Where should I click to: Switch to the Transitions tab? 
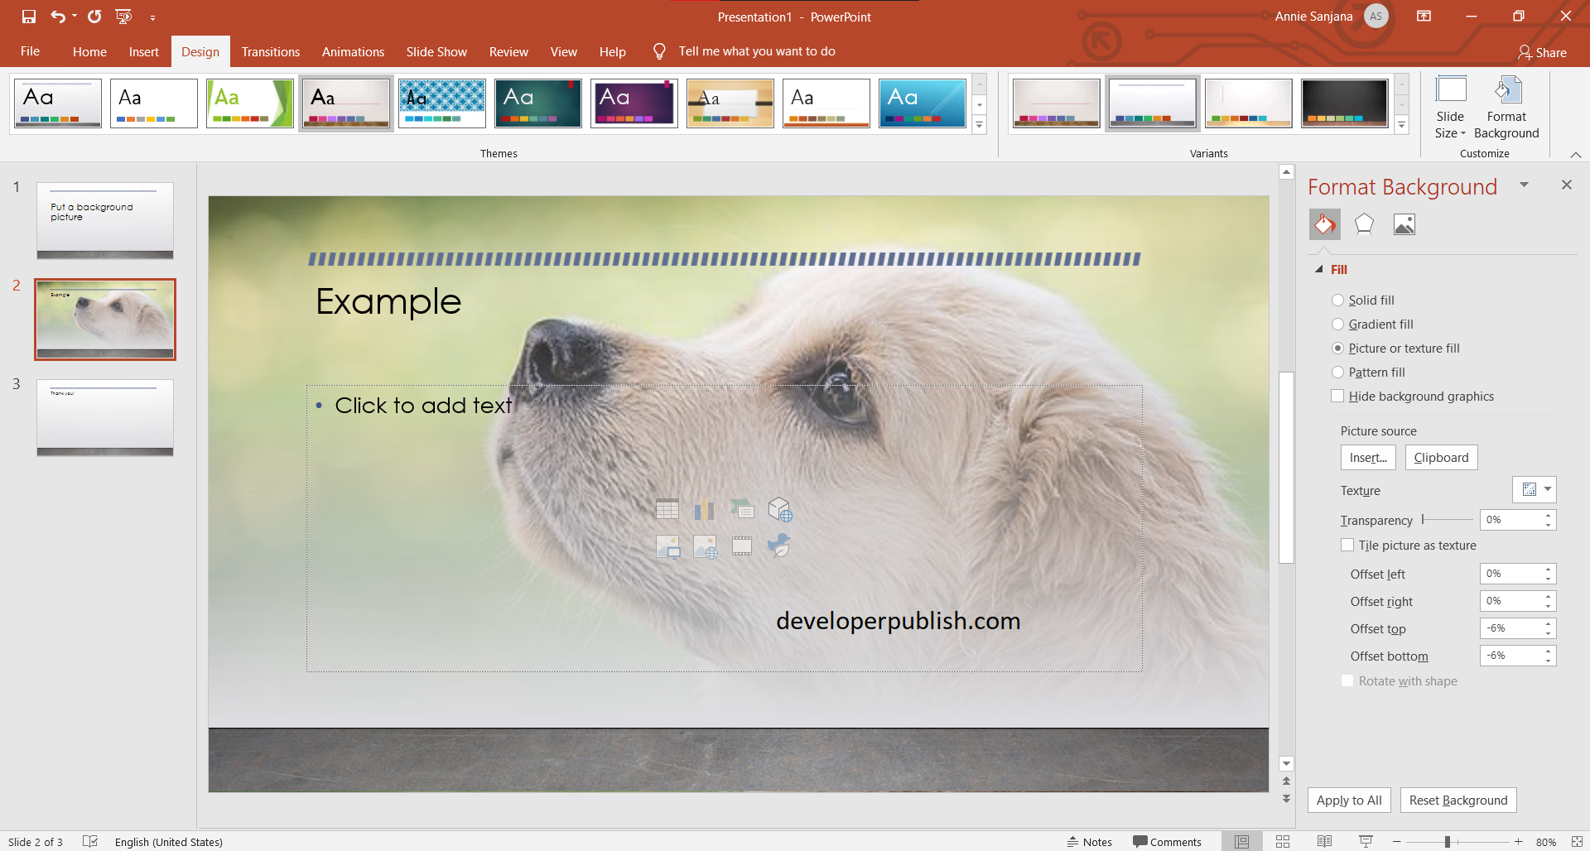(271, 51)
